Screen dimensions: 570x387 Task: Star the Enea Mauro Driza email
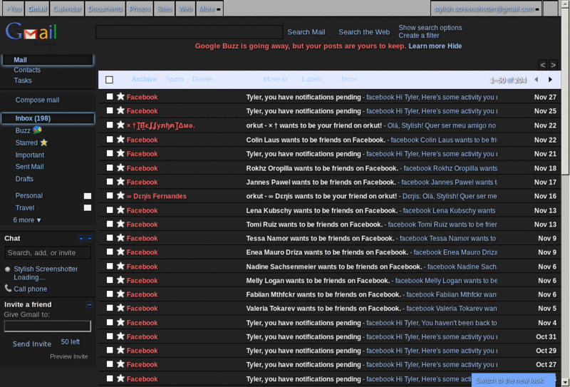[x=120, y=252]
